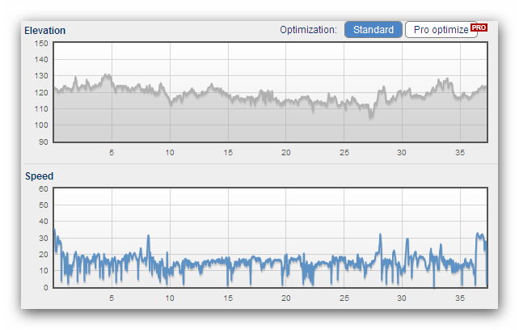Click the 100 label on Elevation axis
The image size is (519, 330).
[x=41, y=125]
